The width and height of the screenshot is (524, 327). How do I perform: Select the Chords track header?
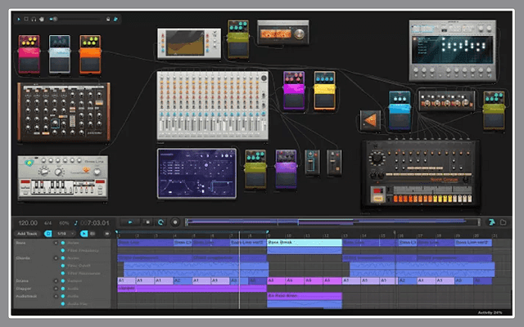[25, 258]
